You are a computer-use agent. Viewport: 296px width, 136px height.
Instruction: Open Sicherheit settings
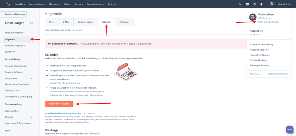point(10,52)
